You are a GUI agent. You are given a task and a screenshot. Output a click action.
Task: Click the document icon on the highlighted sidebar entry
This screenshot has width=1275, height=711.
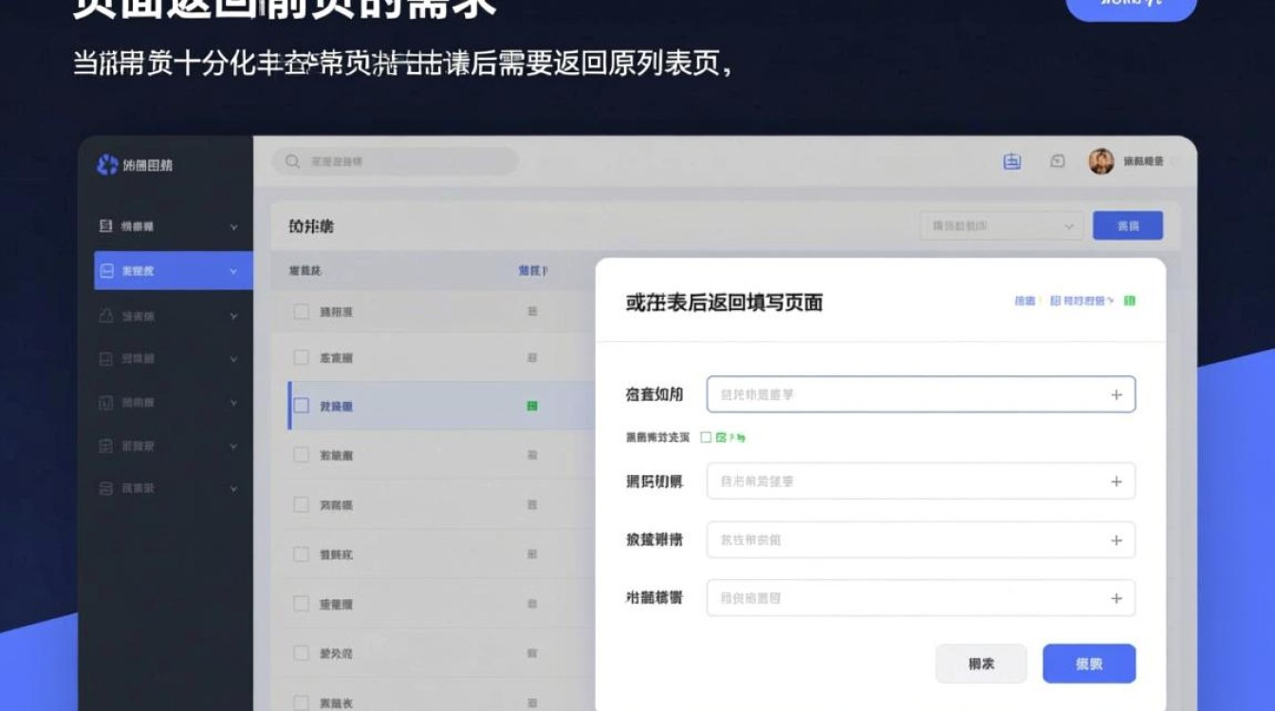[x=106, y=269]
